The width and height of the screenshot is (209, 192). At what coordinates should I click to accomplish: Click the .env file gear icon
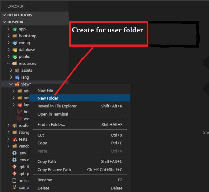[14, 153]
